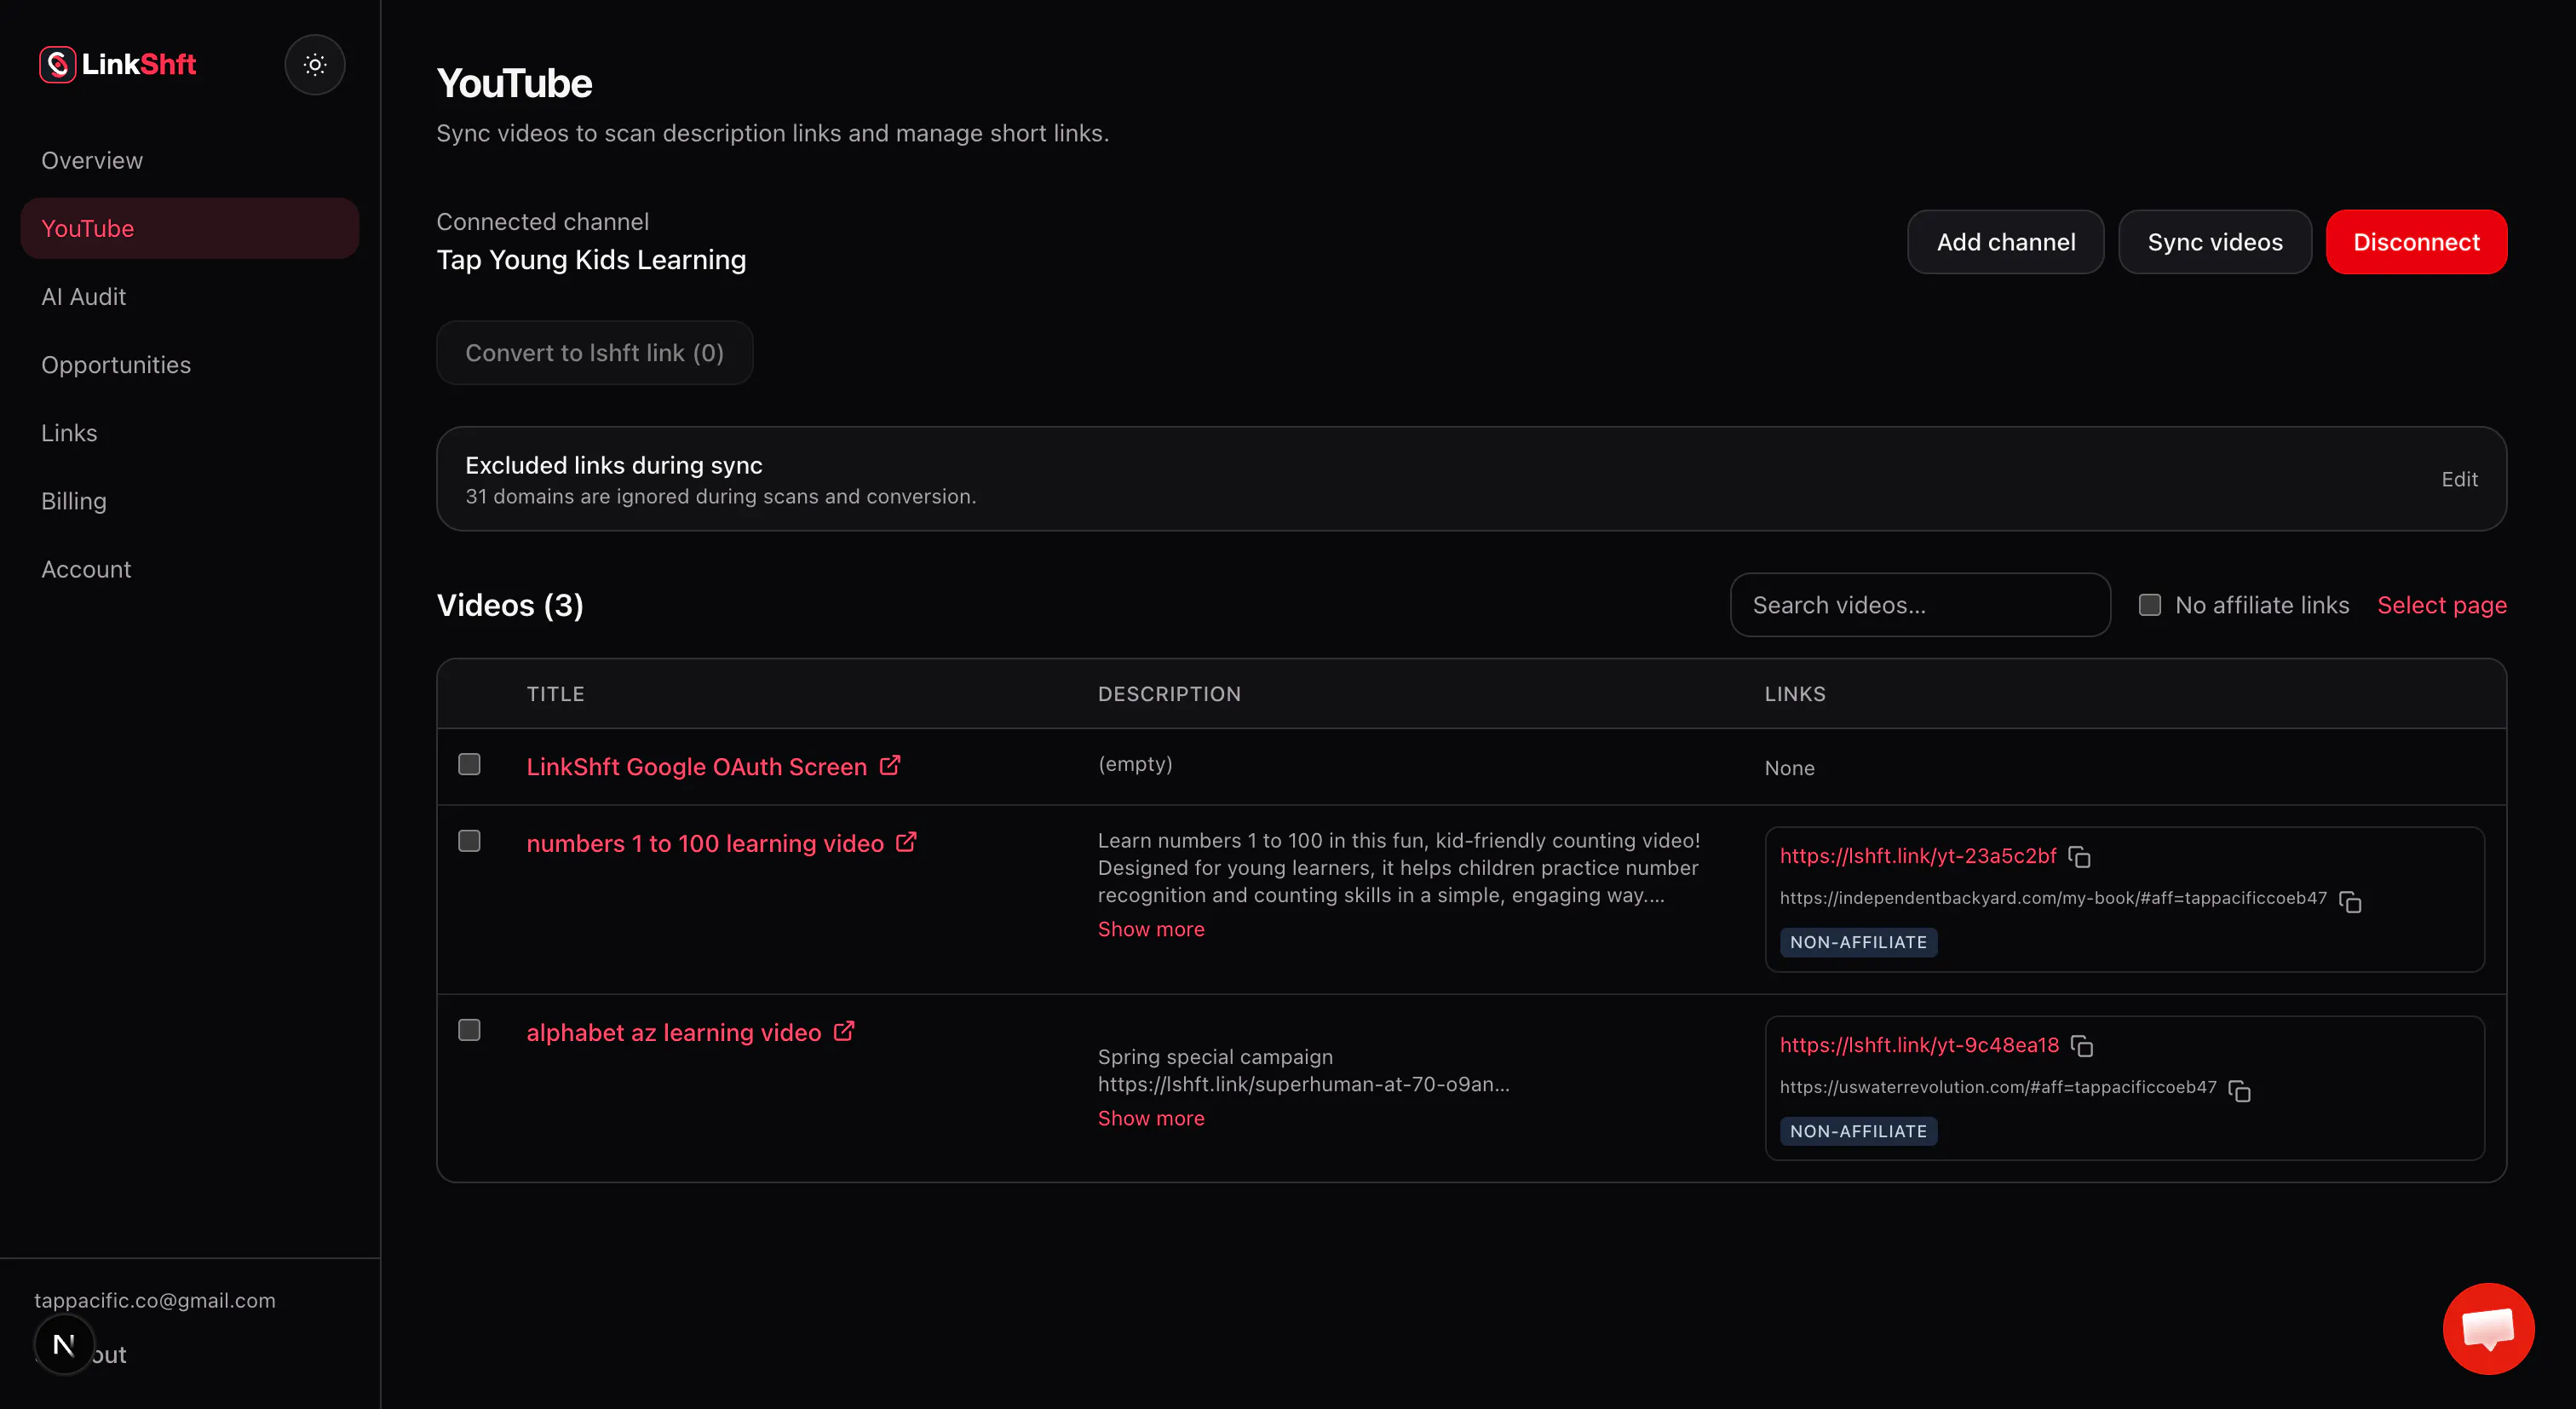The height and width of the screenshot is (1409, 2576).
Task: Expand description of numbers 1 to 100 video with Show more
Action: pos(1151,929)
